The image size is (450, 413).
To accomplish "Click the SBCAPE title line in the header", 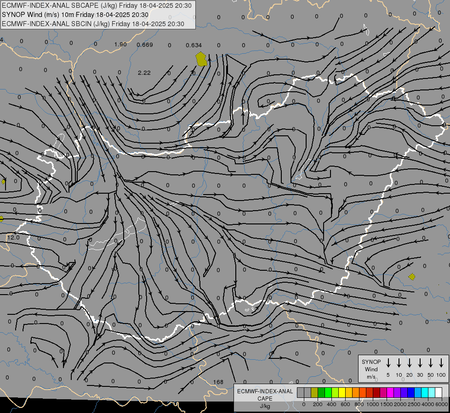I will point(97,6).
